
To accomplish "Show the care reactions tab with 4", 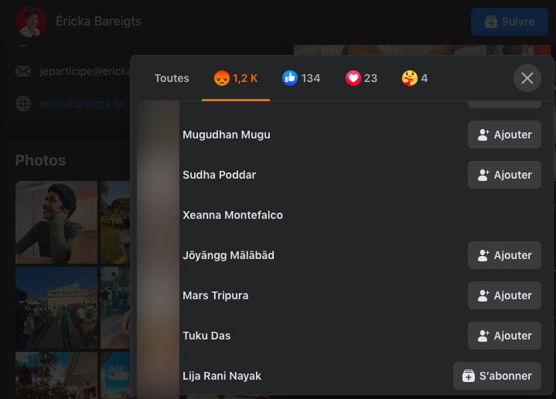I will pos(414,78).
